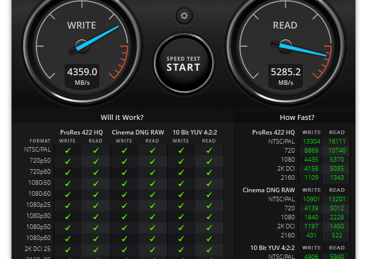Click the 1080p30 format row label
Screen dimensions: 367x259
click(x=39, y=216)
